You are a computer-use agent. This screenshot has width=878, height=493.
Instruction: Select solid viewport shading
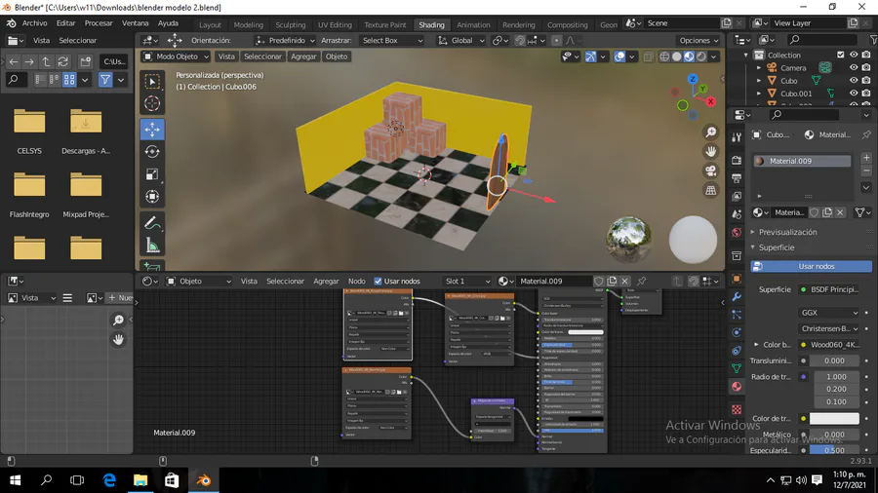(677, 57)
